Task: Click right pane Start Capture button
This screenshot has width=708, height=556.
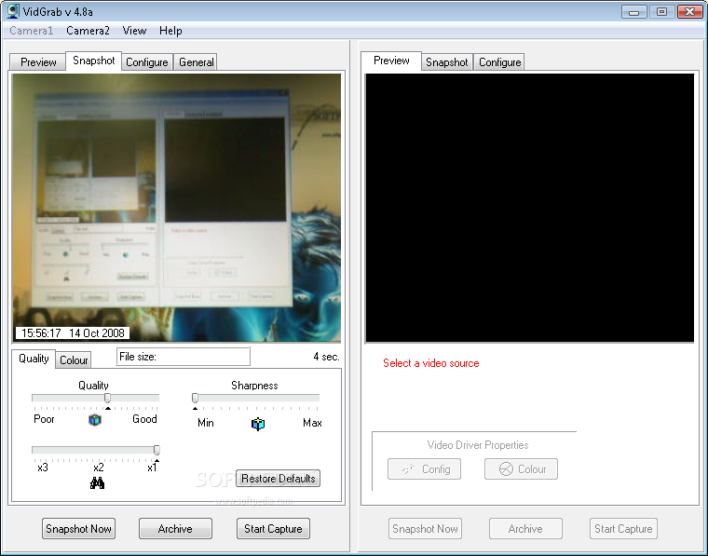Action: [x=623, y=528]
